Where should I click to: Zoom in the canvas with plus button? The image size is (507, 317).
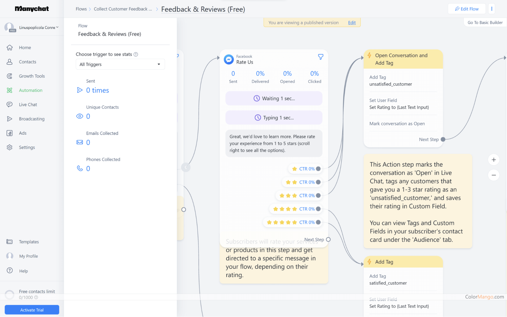tap(494, 160)
